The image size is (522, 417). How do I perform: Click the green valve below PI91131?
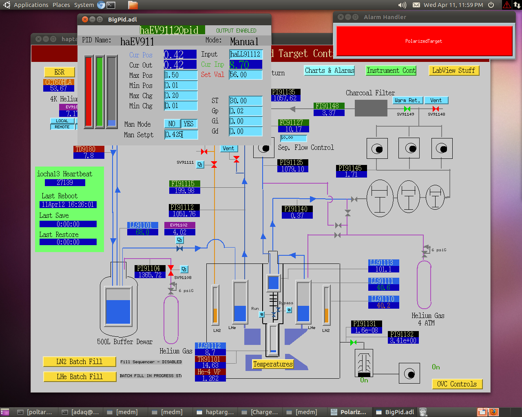[353, 342]
